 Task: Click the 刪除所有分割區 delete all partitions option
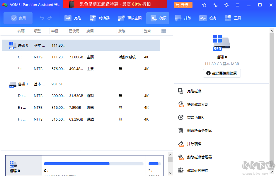point(200,131)
